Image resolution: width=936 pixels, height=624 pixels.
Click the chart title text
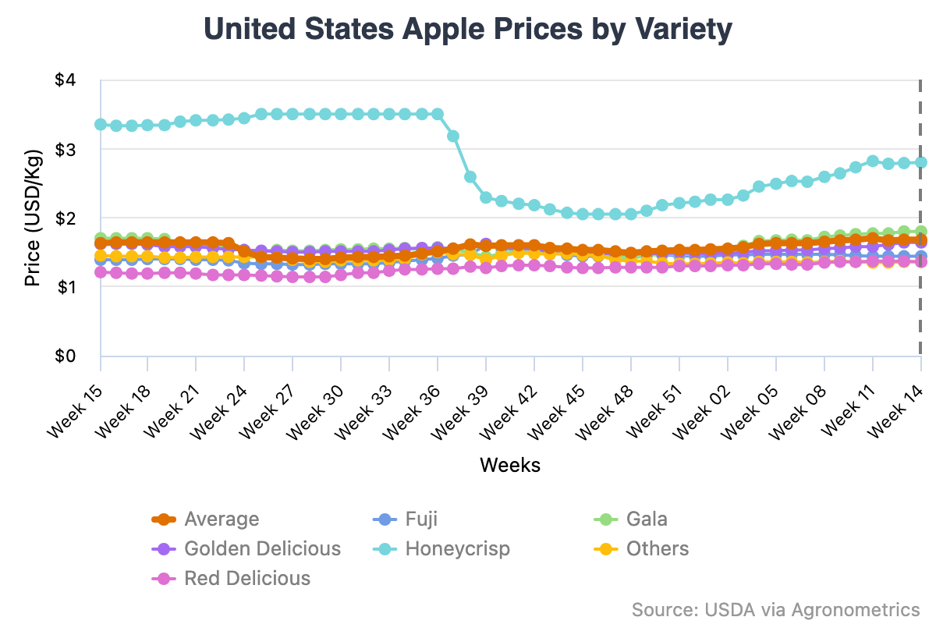pos(468,30)
